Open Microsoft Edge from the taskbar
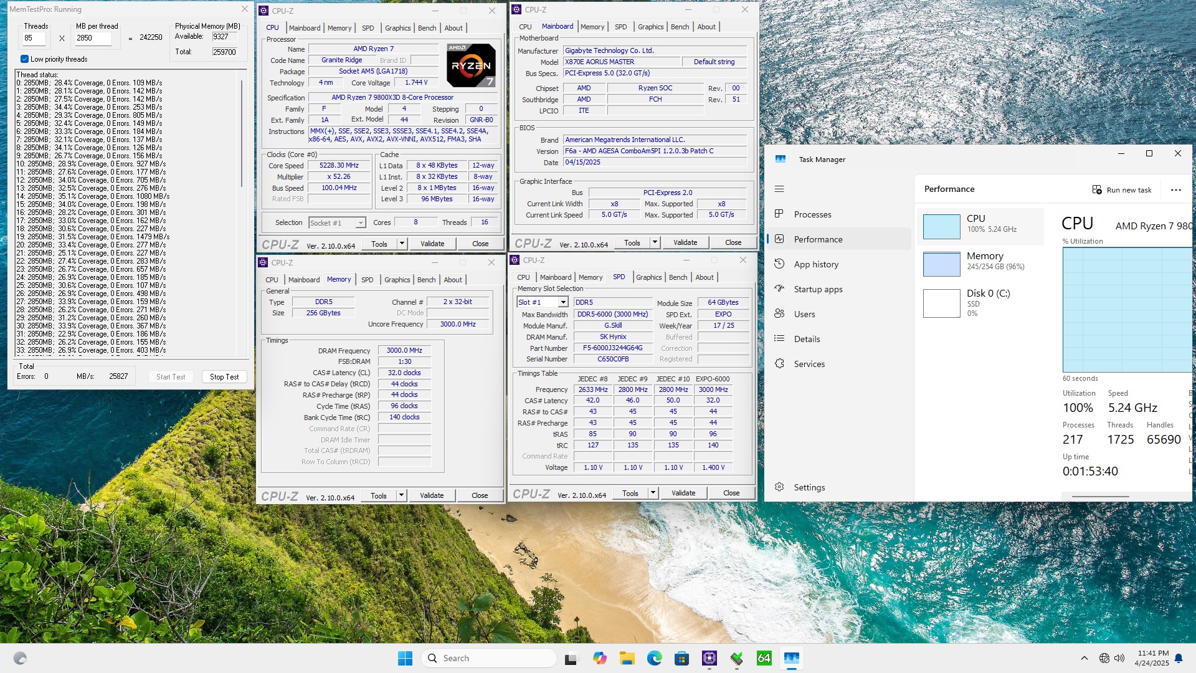The height and width of the screenshot is (673, 1196). 654,658
